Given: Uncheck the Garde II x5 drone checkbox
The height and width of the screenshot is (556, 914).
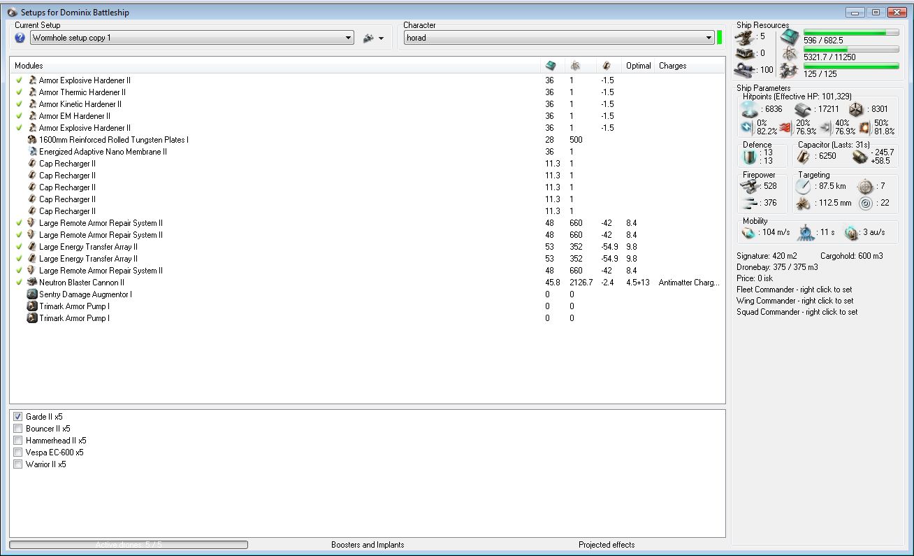Looking at the screenshot, I should pos(18,417).
